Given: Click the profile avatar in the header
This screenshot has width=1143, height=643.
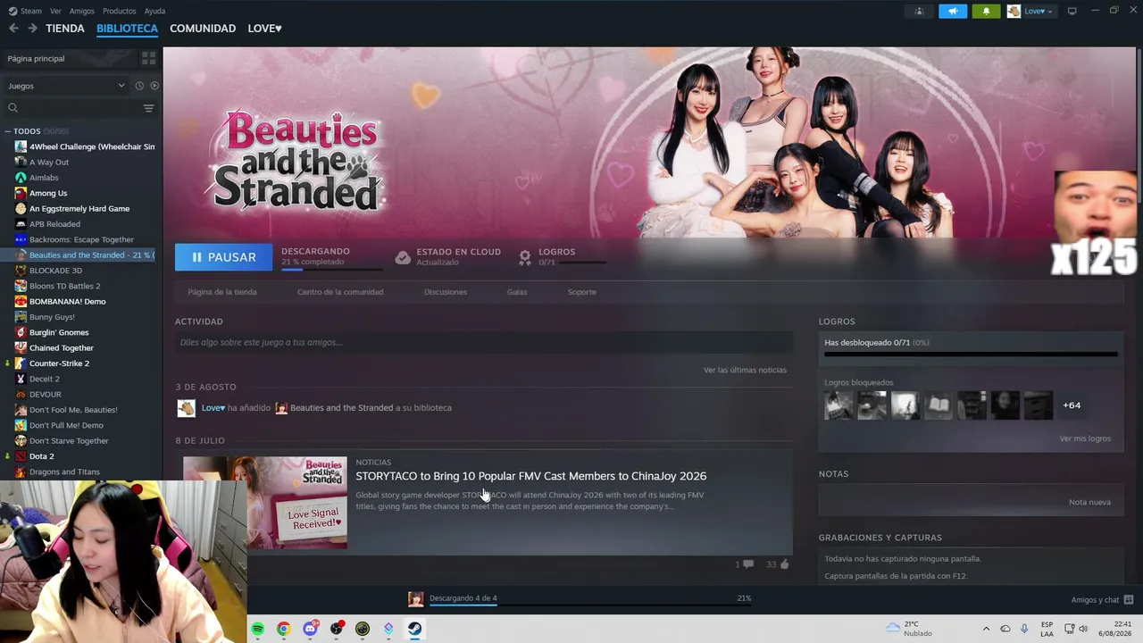Looking at the screenshot, I should [1014, 11].
